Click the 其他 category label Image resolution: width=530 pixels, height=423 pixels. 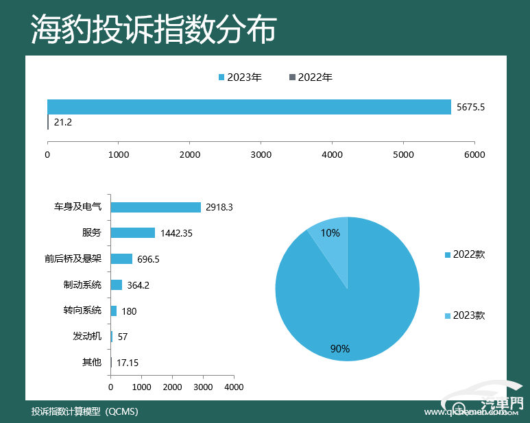(92, 362)
